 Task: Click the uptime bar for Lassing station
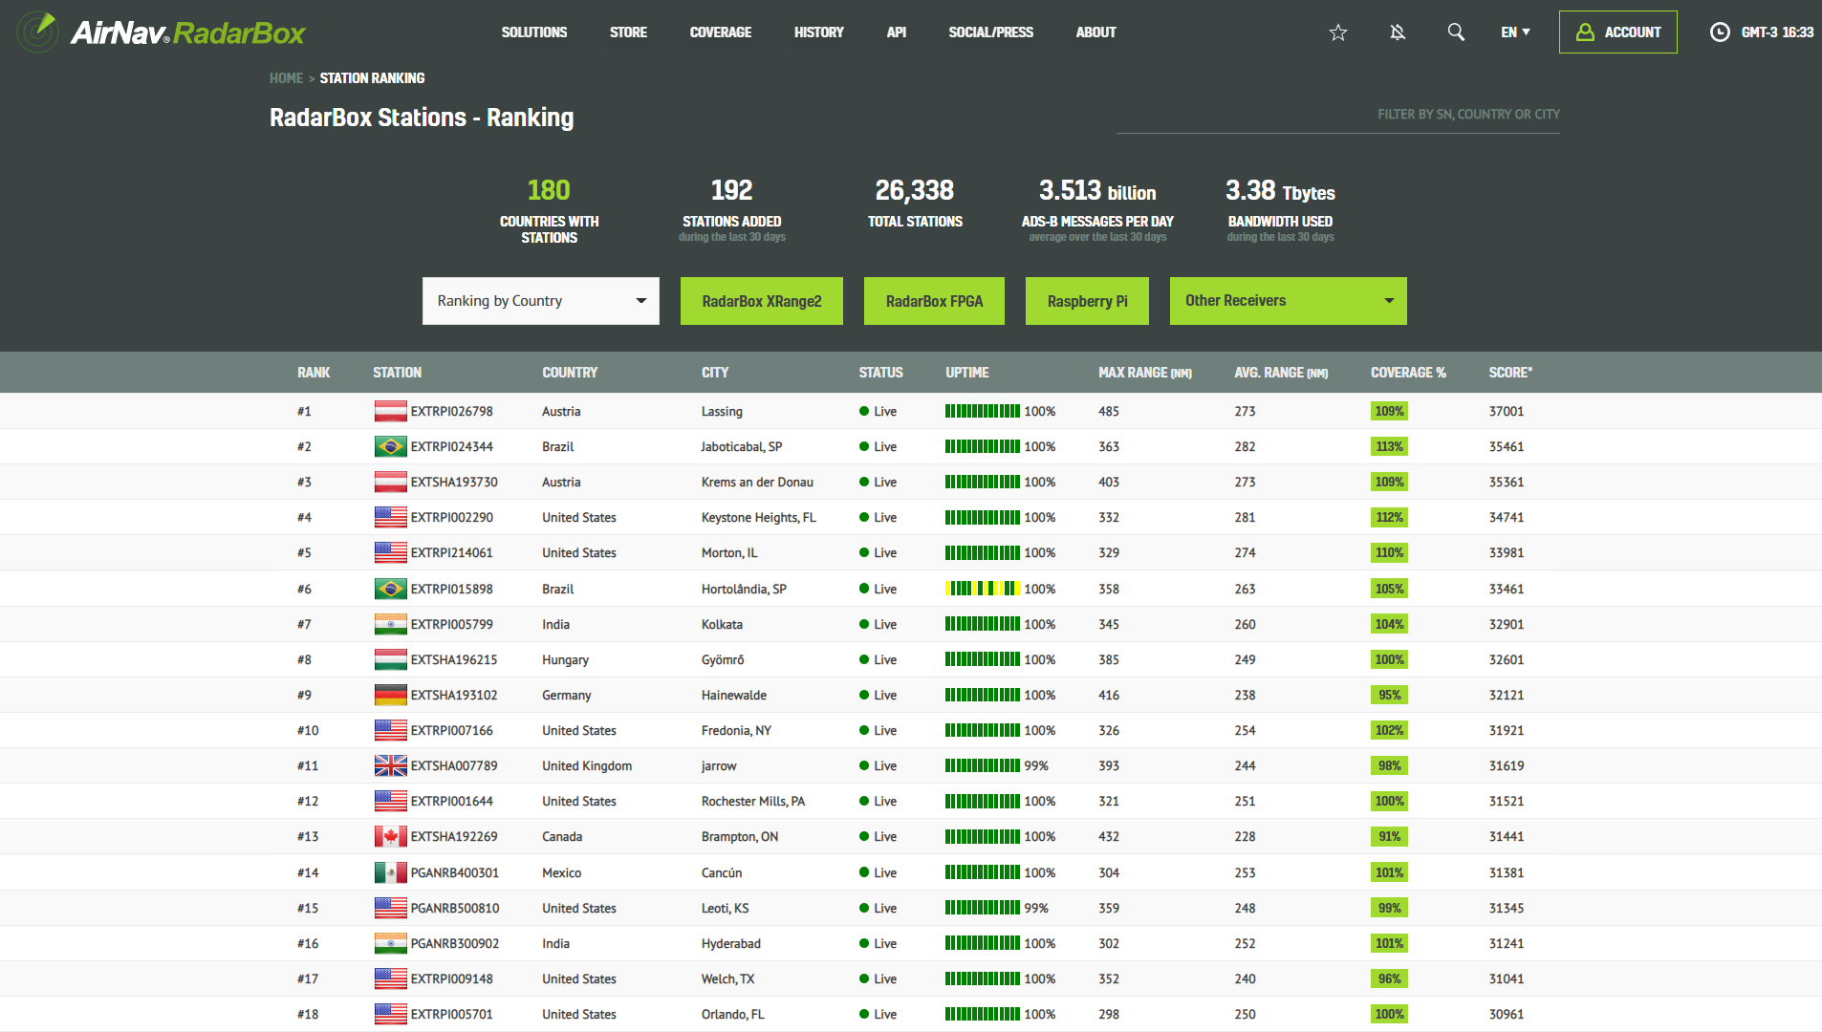(x=983, y=412)
